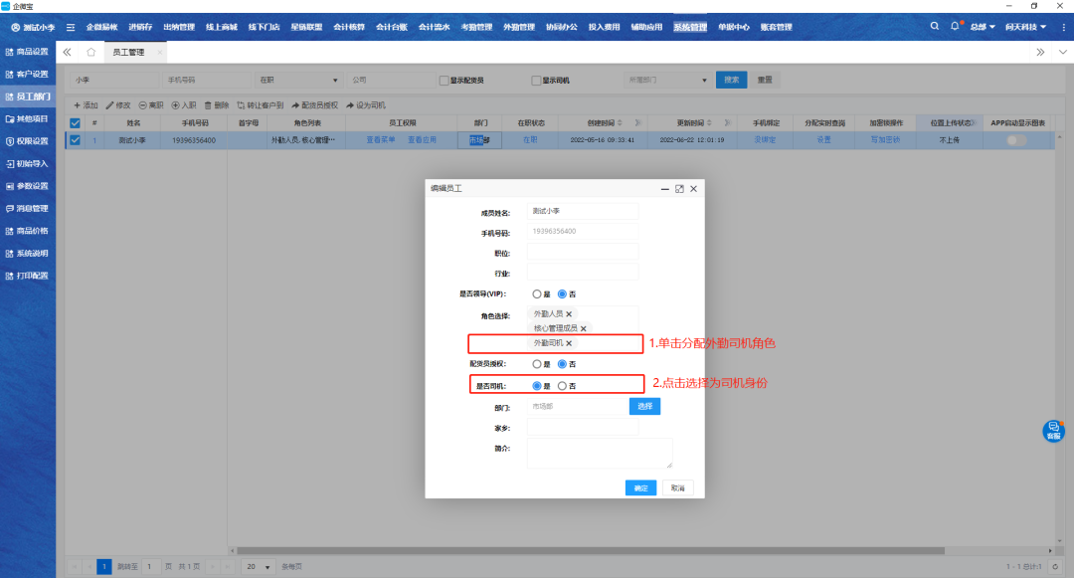Remove the 外勤司机 role tag

coord(569,343)
